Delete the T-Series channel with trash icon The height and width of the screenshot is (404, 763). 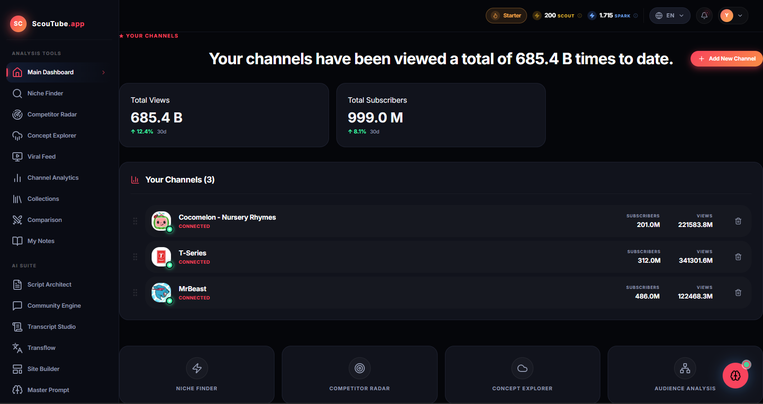point(738,257)
